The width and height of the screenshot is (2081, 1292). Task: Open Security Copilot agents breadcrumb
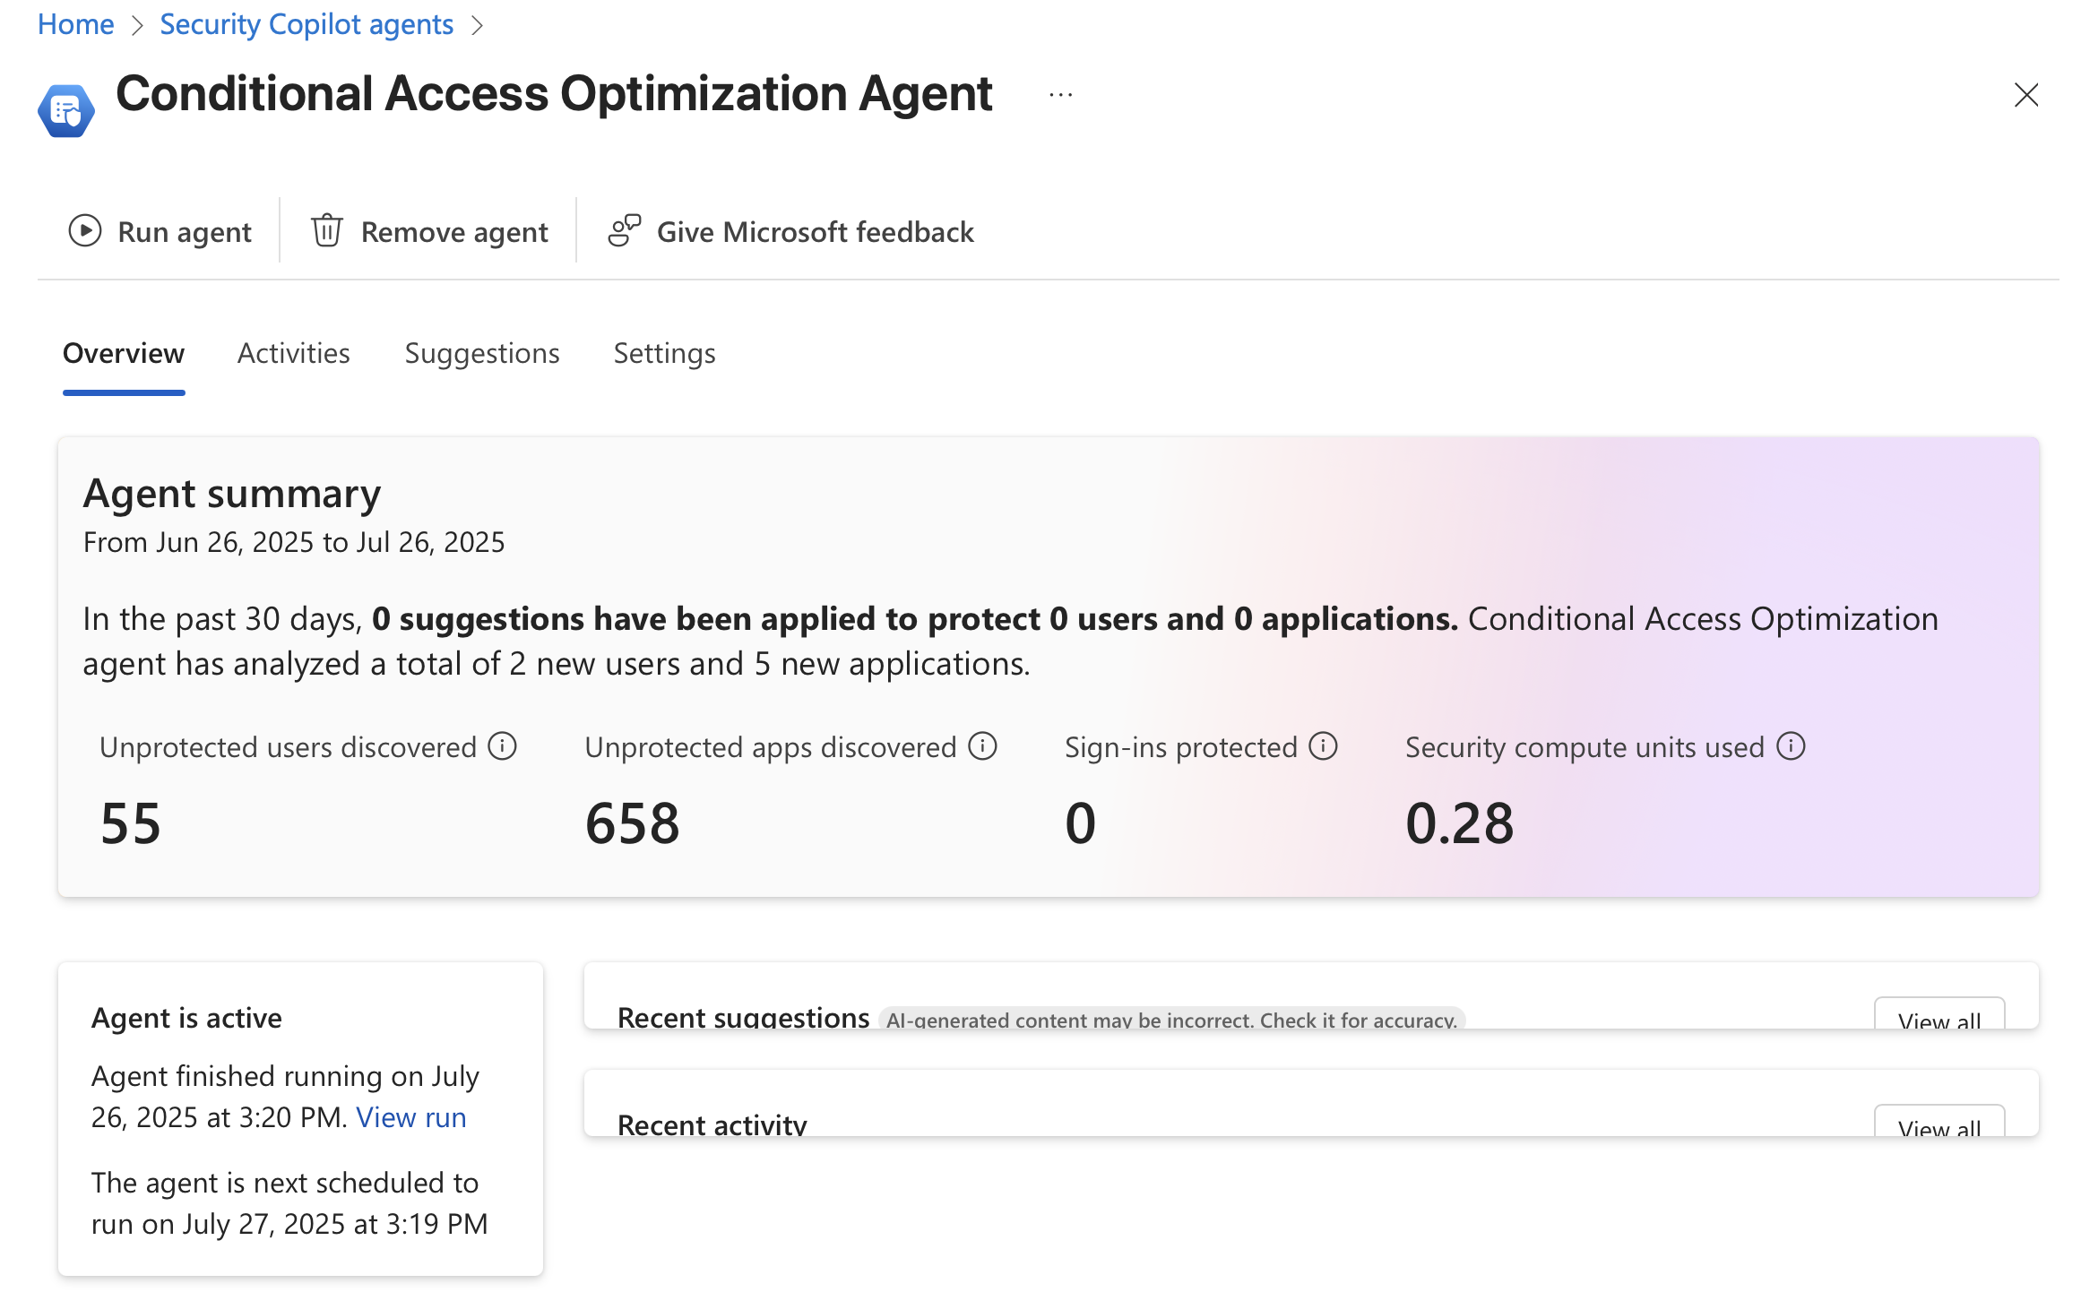(307, 24)
